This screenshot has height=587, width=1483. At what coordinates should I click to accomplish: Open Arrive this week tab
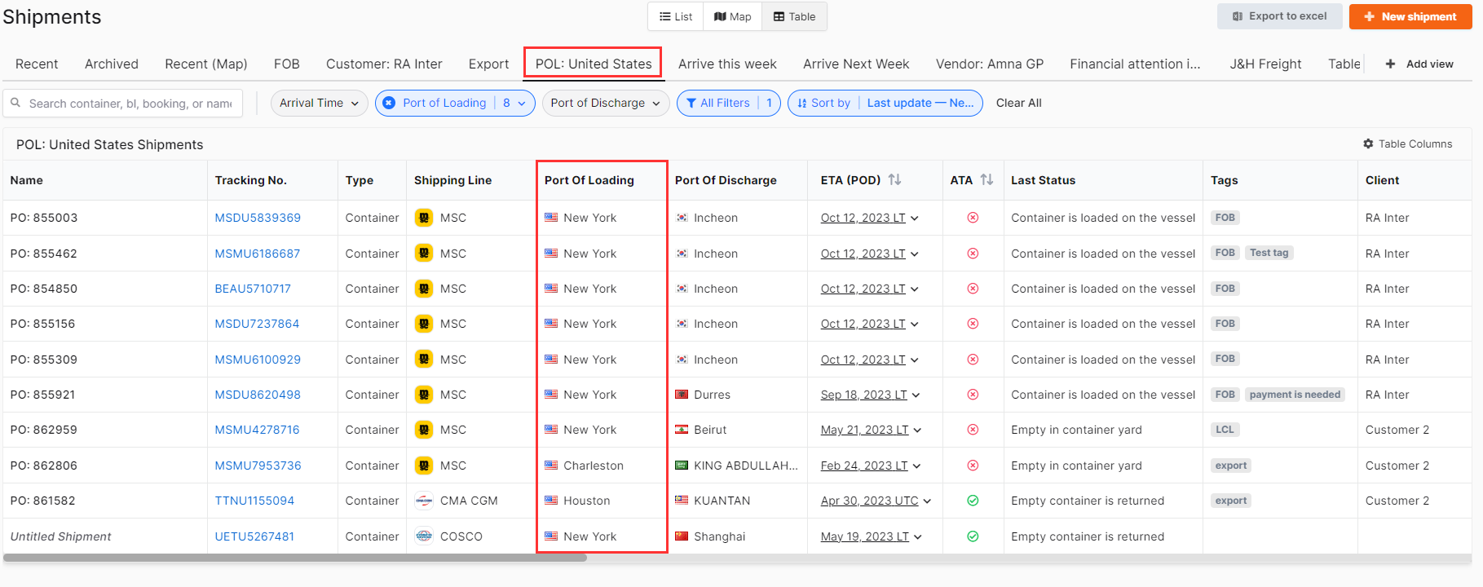click(x=727, y=64)
